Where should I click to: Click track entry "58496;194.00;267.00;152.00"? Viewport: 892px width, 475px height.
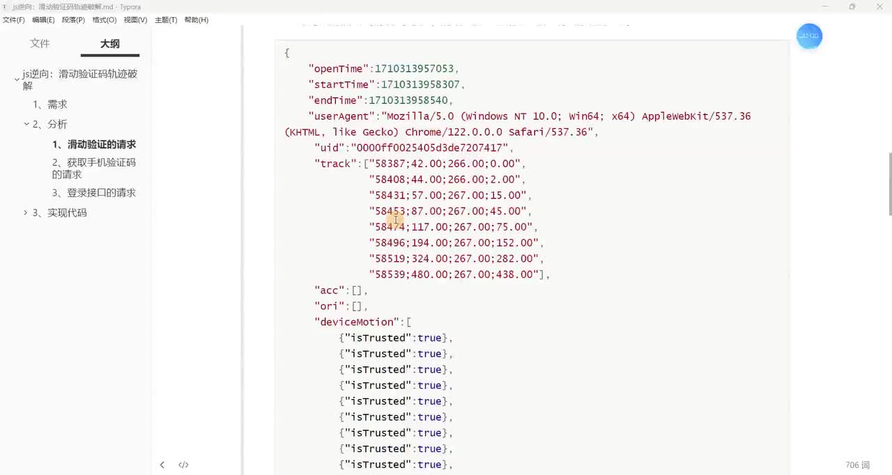point(454,242)
